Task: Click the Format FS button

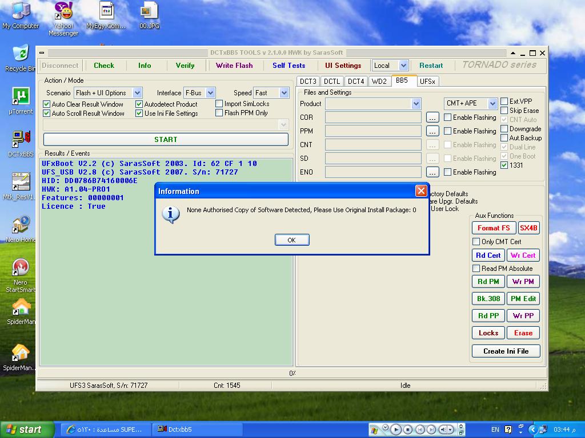Action: click(x=494, y=228)
